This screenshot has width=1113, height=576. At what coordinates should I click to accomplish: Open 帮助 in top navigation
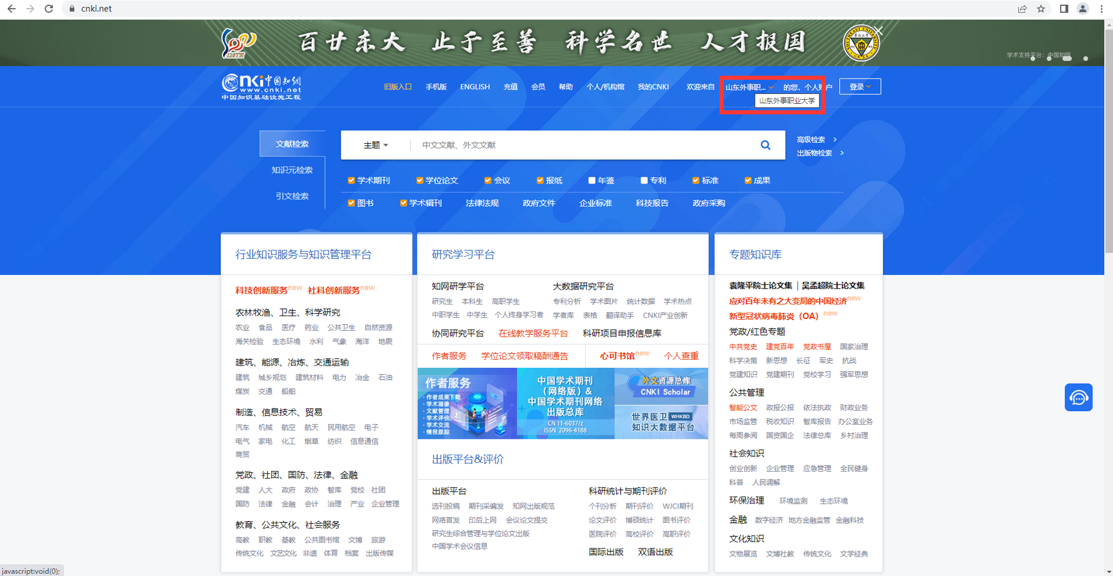coord(566,87)
